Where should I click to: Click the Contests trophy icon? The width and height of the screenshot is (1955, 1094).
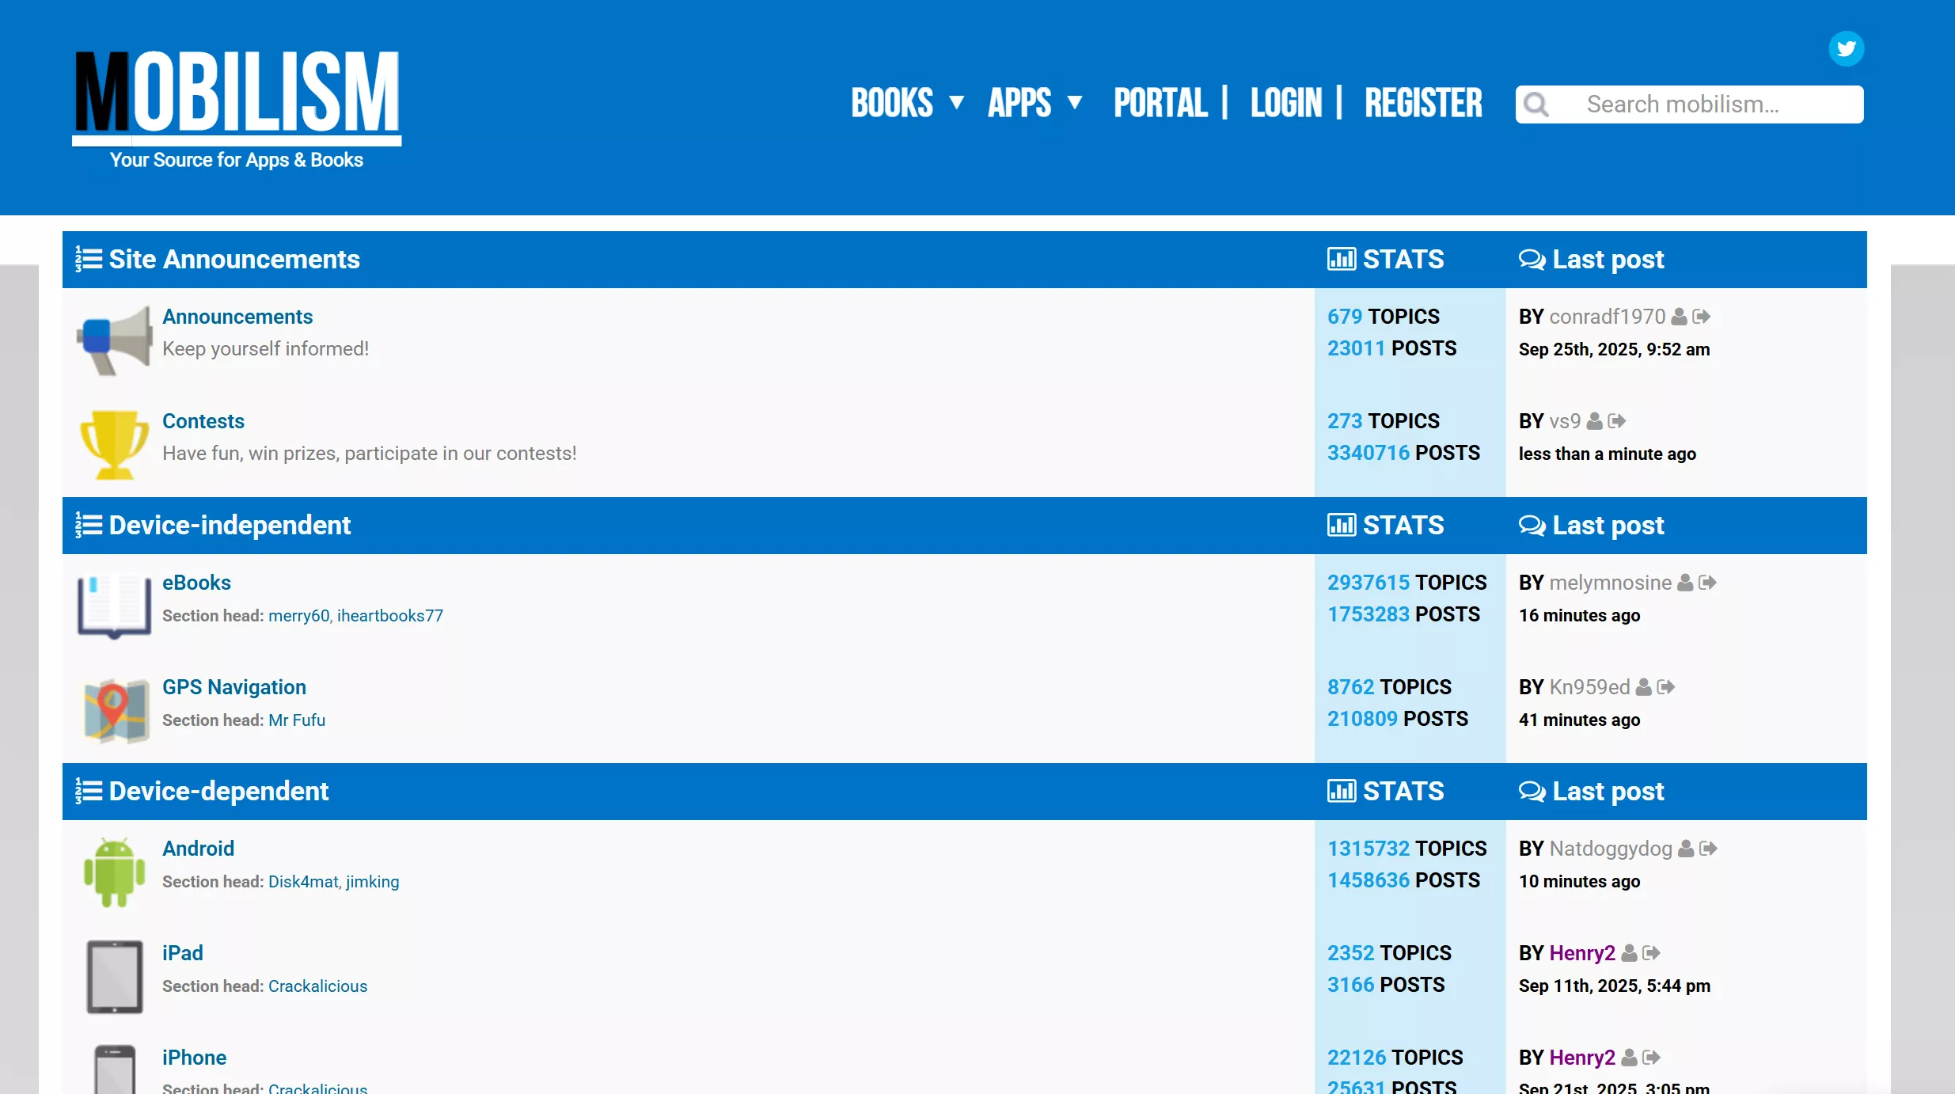pos(115,444)
